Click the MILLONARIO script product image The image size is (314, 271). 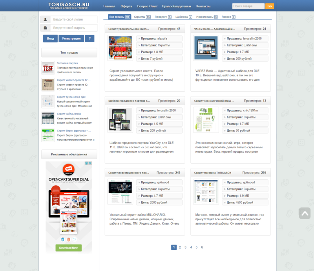point(120,192)
